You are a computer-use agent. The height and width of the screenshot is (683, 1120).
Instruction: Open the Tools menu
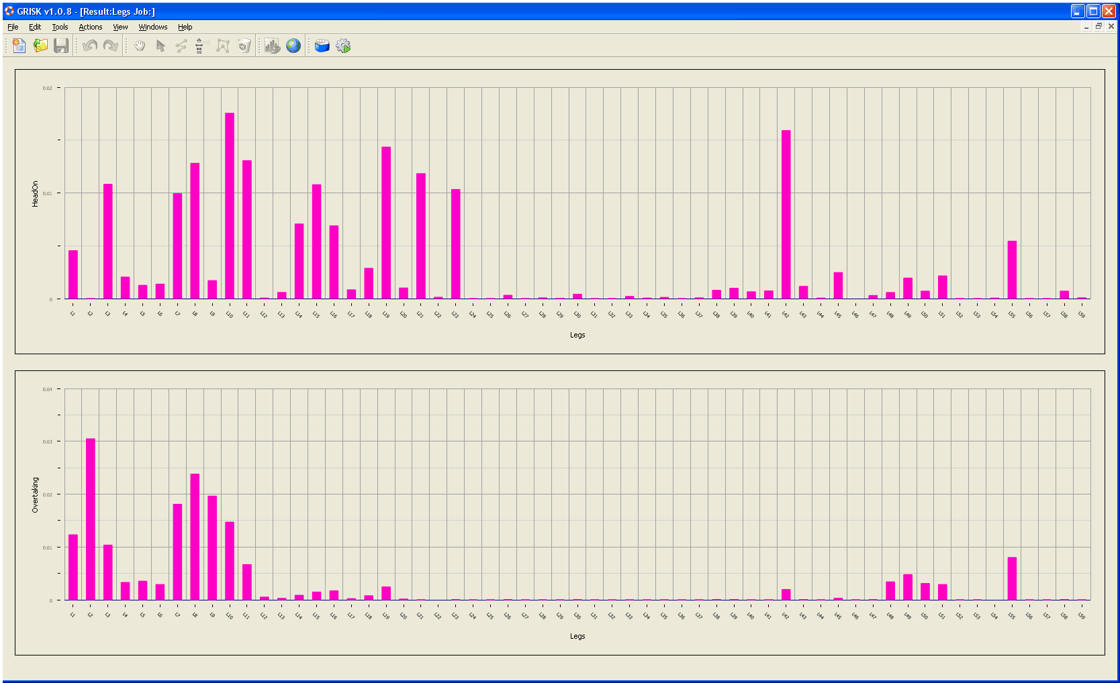click(x=60, y=27)
